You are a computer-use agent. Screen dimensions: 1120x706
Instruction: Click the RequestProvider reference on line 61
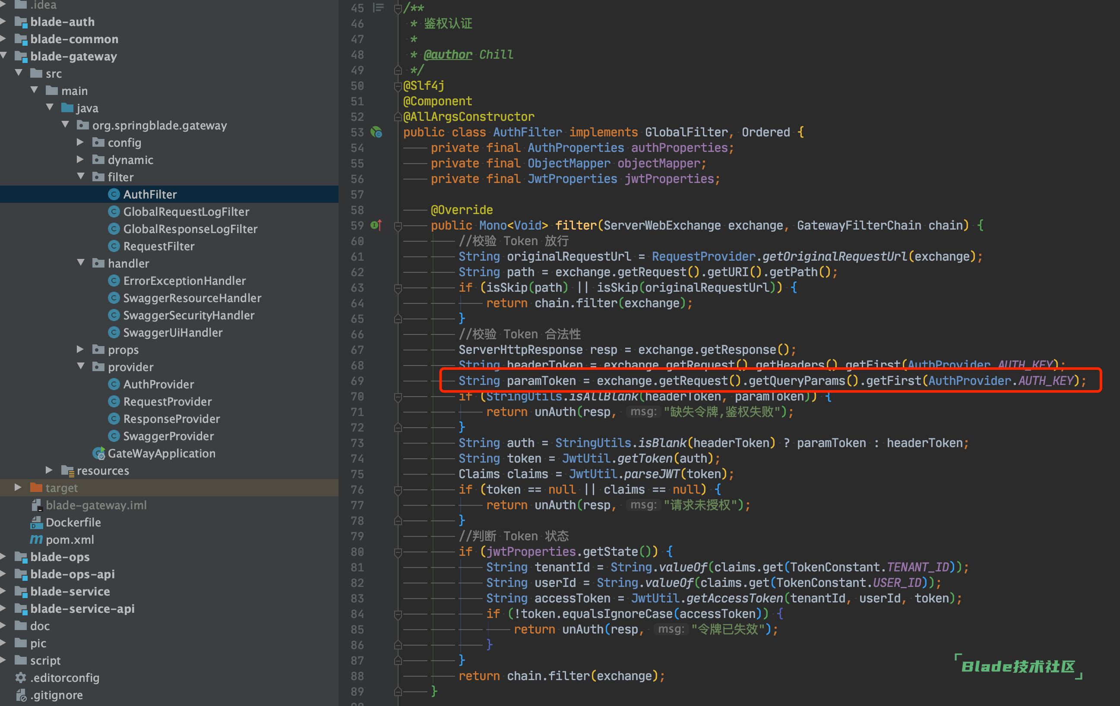point(703,257)
